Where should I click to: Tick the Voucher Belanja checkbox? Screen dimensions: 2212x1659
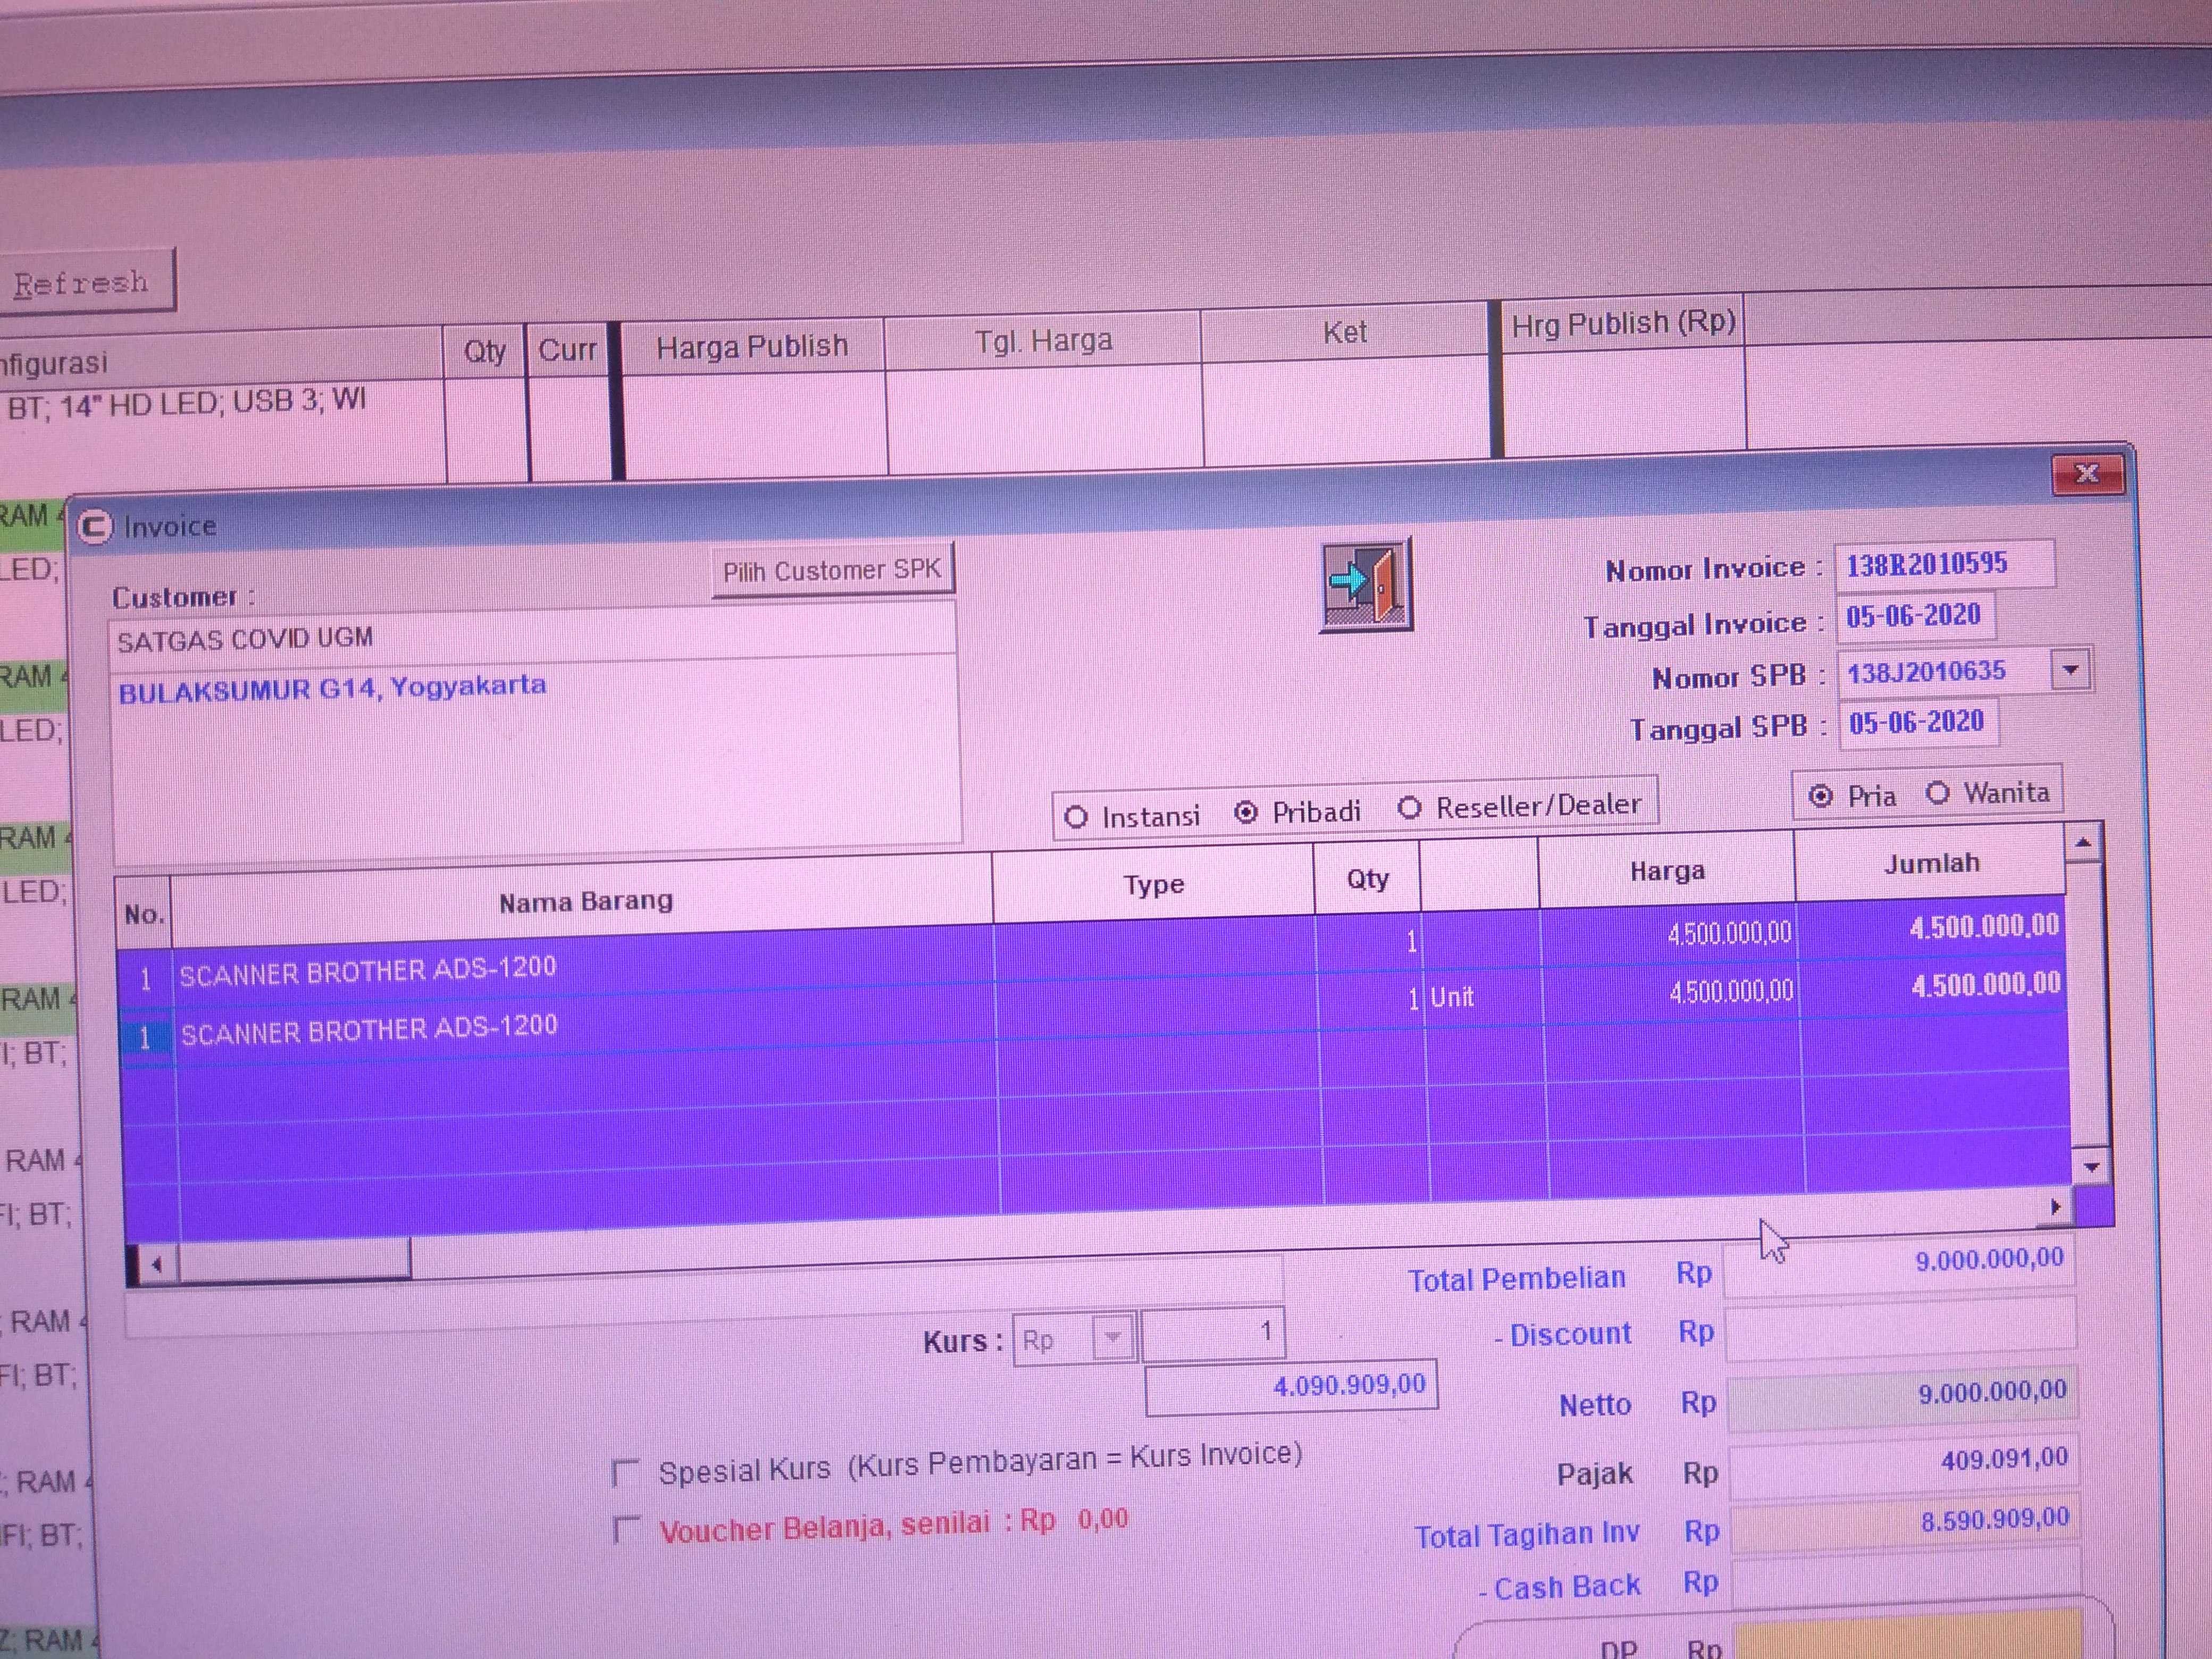click(626, 1530)
